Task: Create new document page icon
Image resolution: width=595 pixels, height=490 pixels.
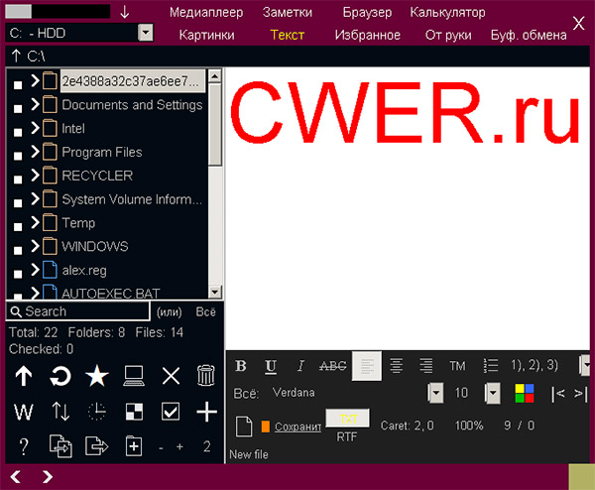Action: (x=244, y=427)
